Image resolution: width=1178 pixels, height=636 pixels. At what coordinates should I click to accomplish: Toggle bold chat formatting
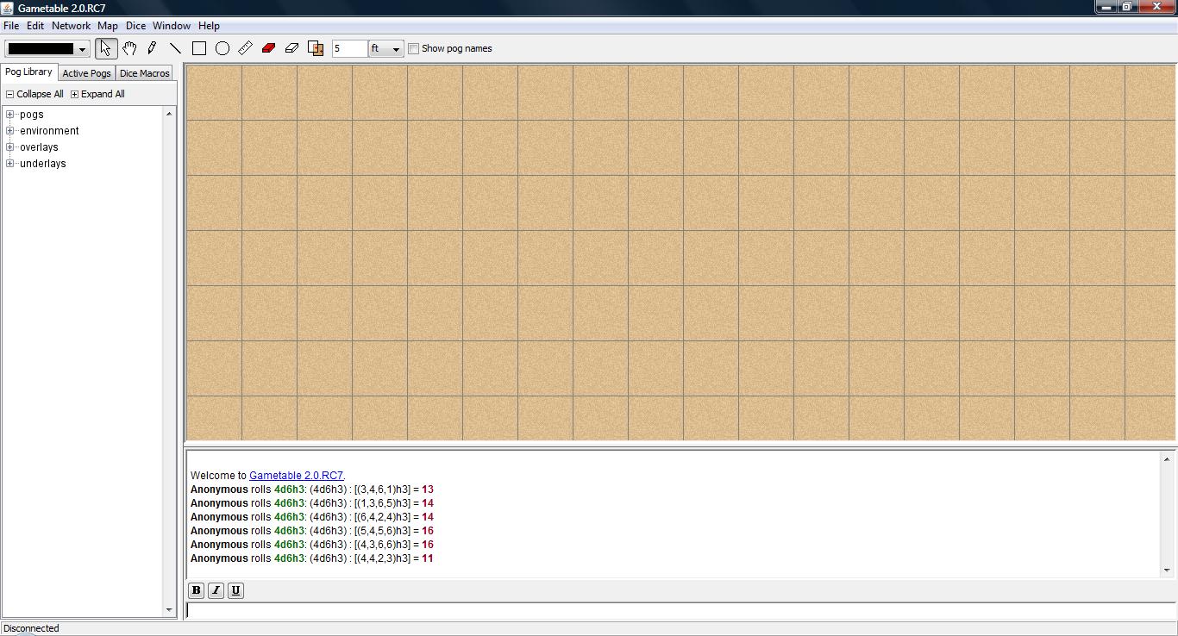tap(196, 590)
